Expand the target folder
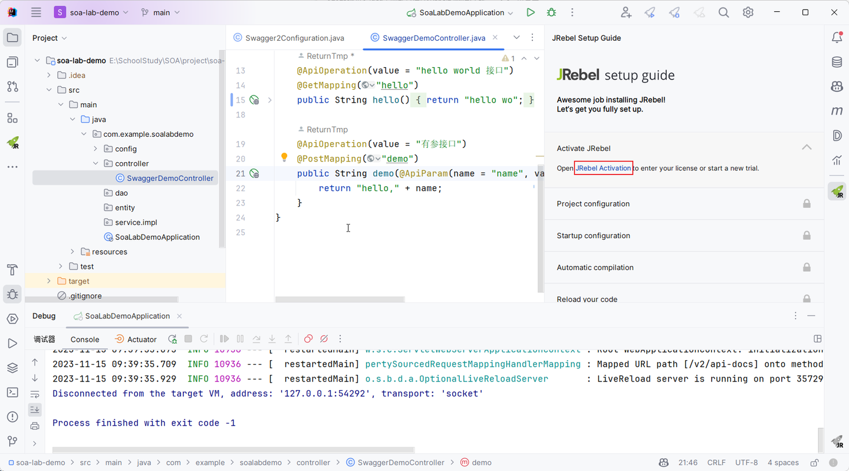This screenshot has height=471, width=849. [49, 281]
